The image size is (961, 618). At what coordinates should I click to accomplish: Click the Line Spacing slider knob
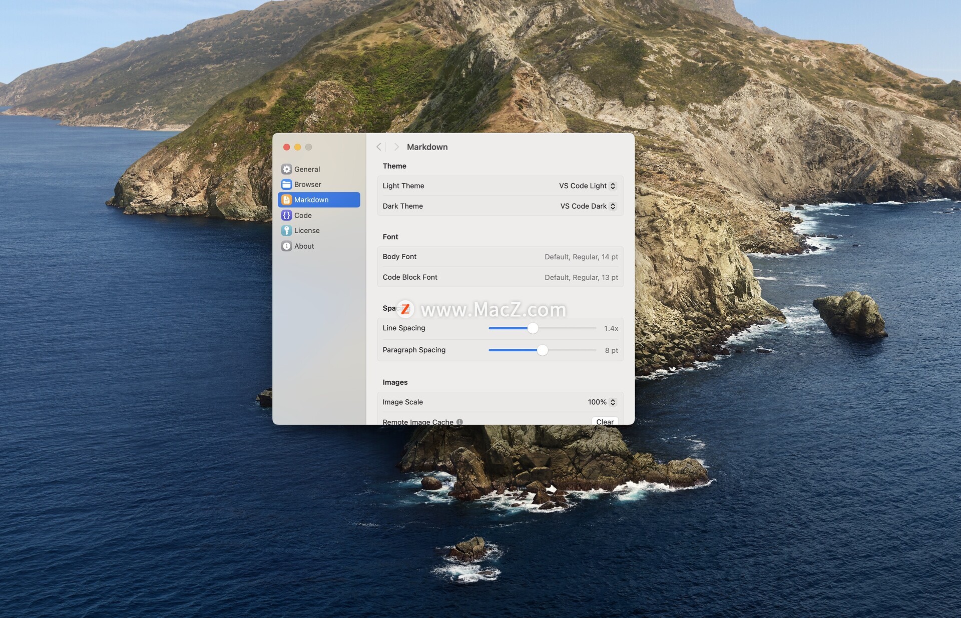(x=533, y=328)
